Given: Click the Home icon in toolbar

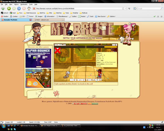Looking at the screenshot, I should point(29,8).
